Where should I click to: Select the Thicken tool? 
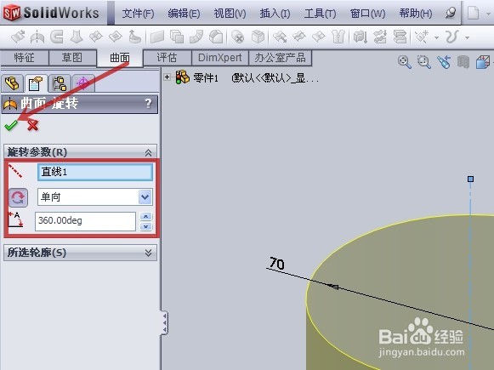361,37
